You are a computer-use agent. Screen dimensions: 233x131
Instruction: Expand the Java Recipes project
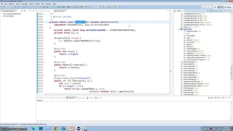[x=2, y=16]
